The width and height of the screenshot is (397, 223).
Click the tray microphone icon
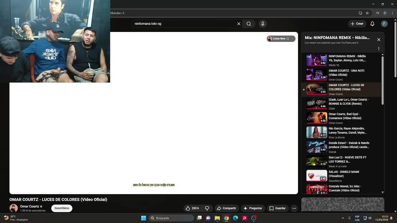(x=350, y=218)
